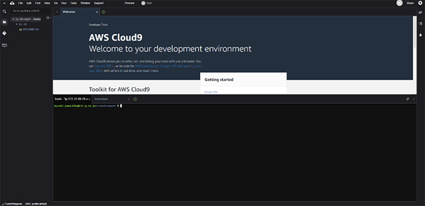The height and width of the screenshot is (206, 425).
Task: Add new terminal tab with plus icon
Action: click(135, 99)
